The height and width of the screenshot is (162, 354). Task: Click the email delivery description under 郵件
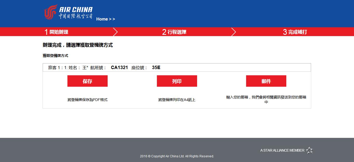tap(266, 99)
